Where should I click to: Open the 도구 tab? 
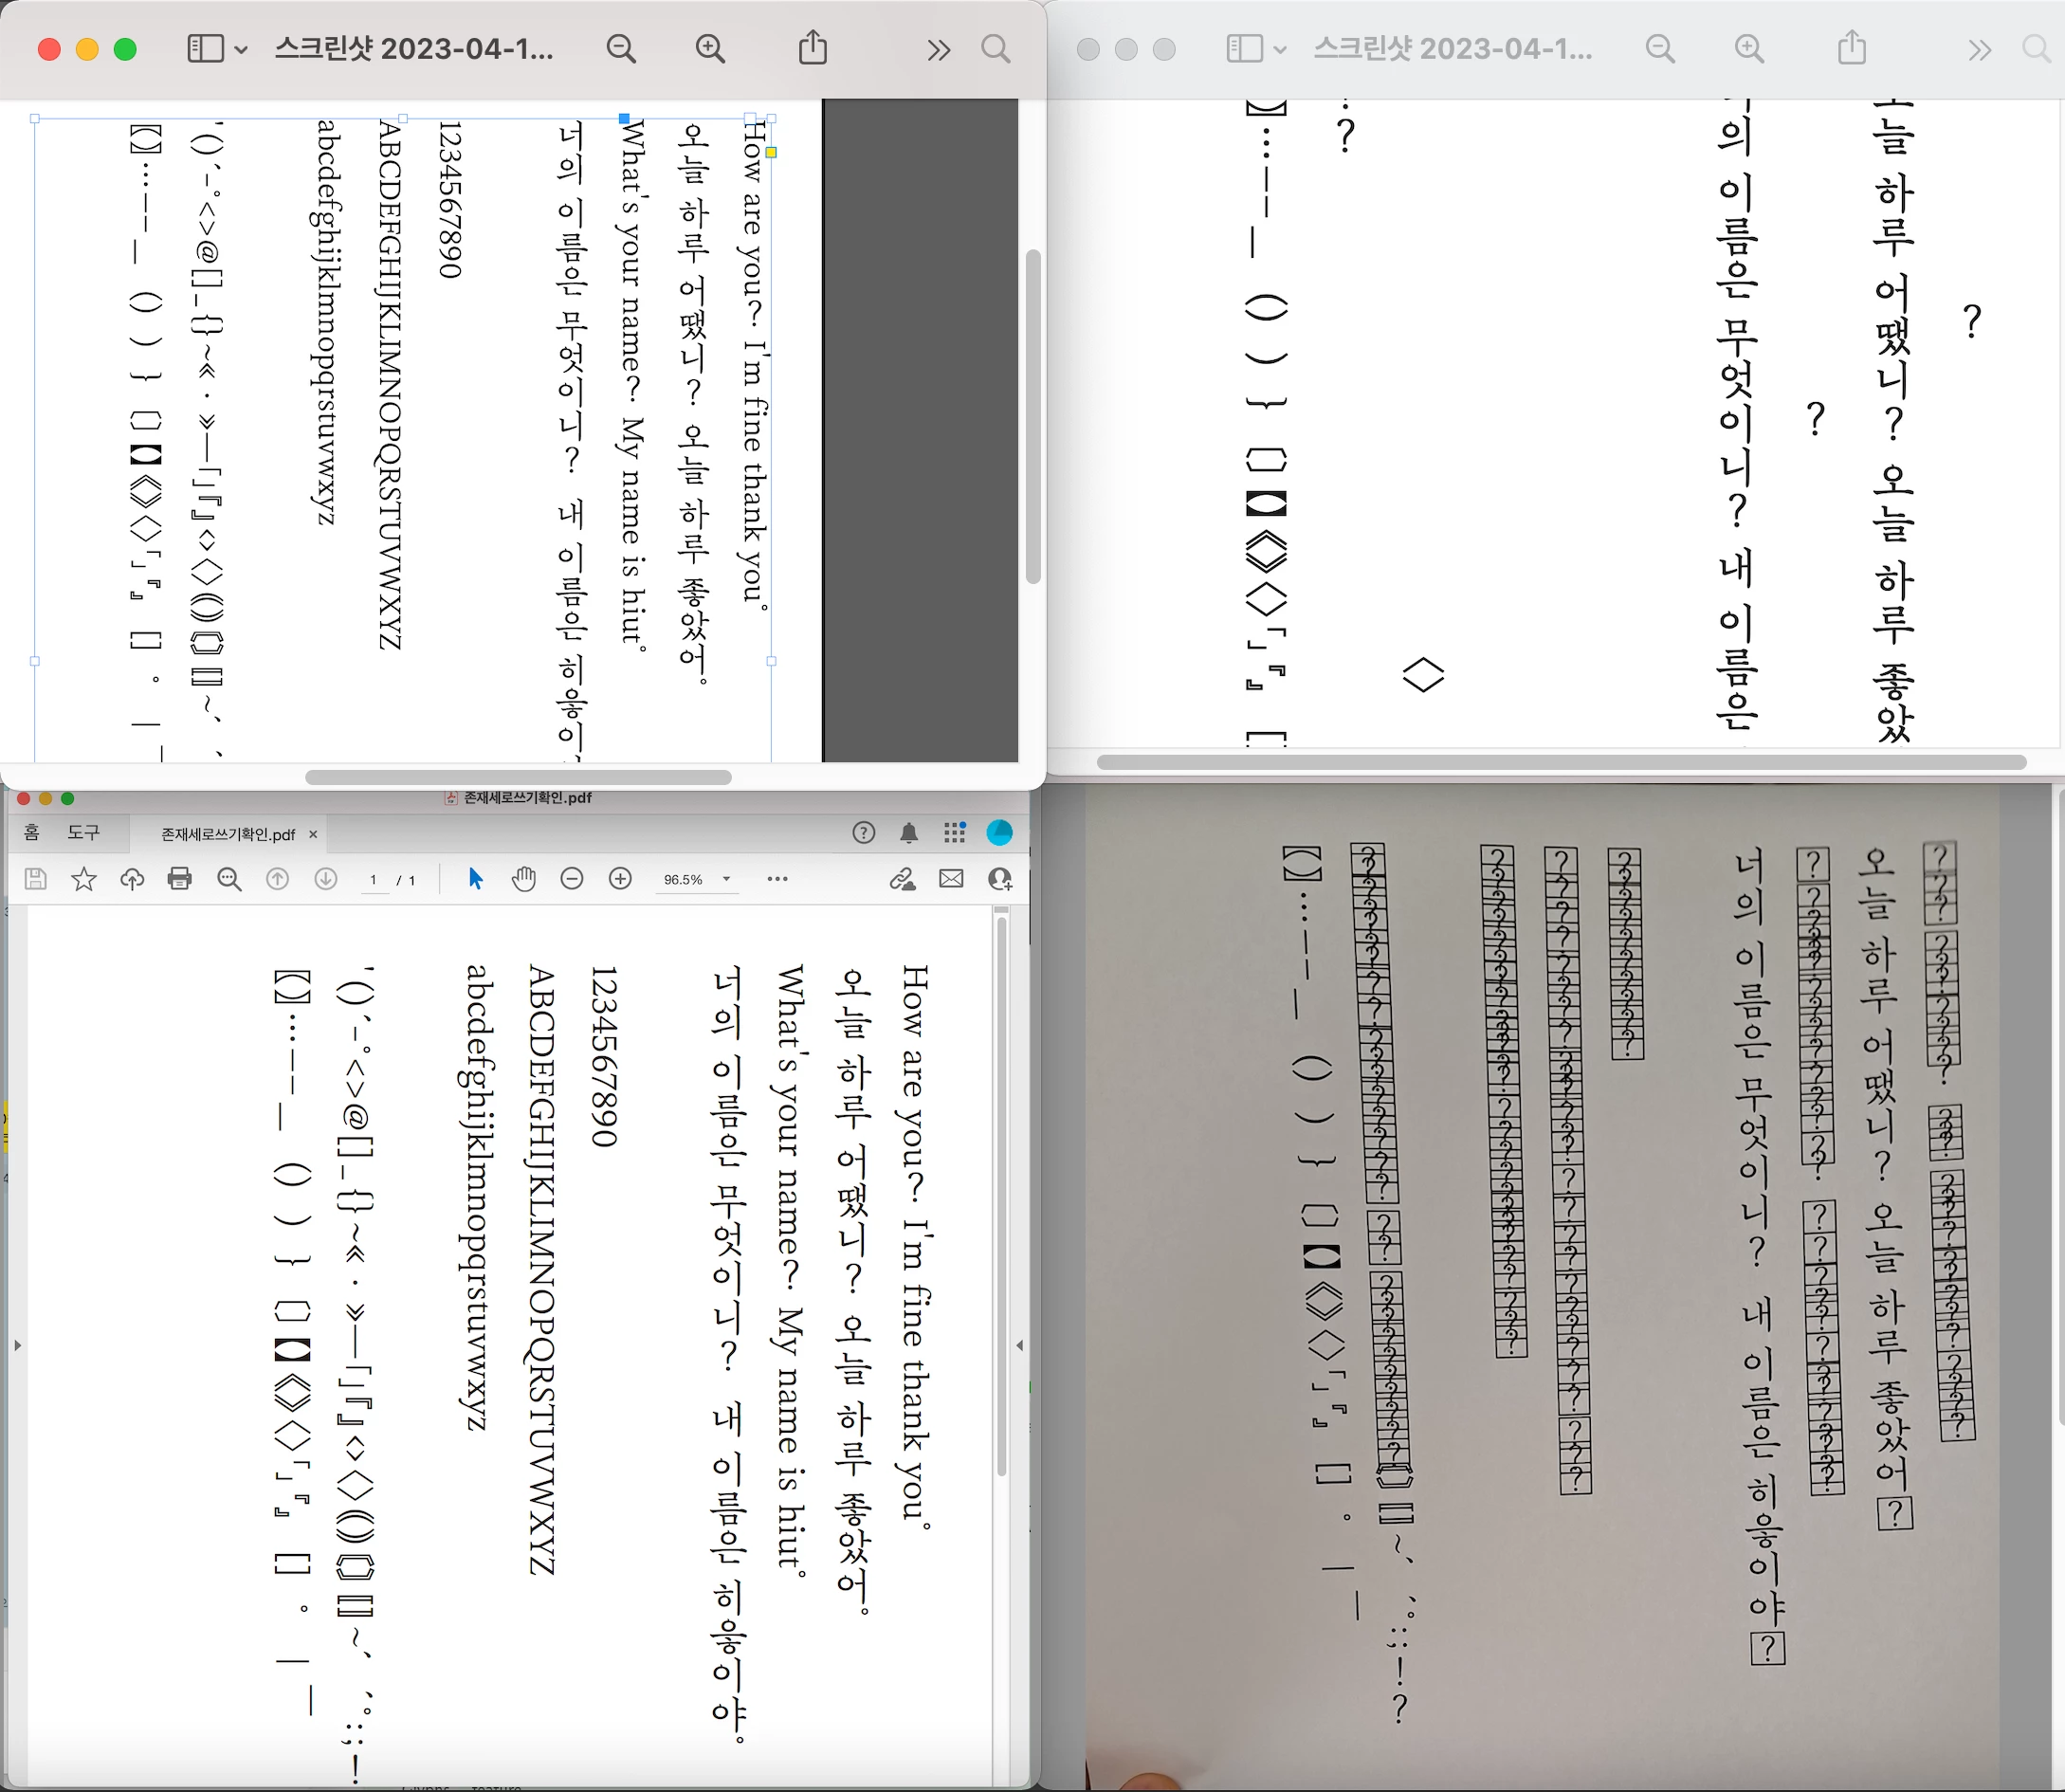click(x=83, y=833)
